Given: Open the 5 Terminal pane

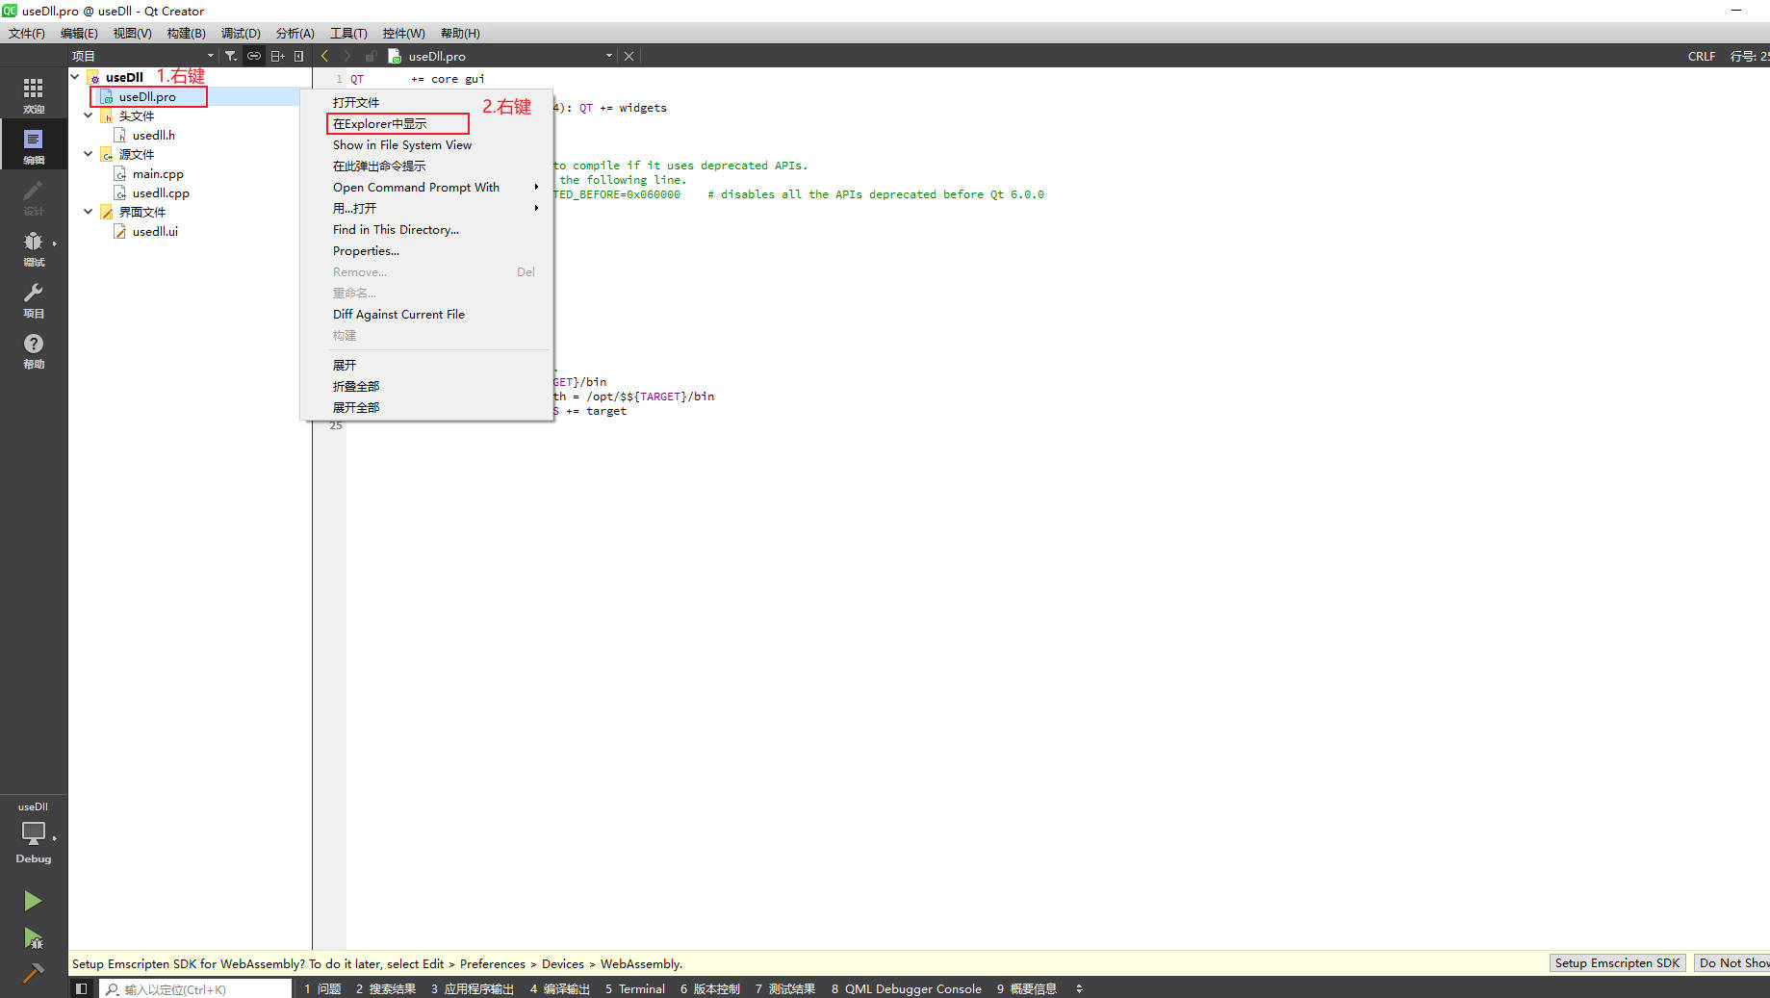Looking at the screenshot, I should 635,988.
